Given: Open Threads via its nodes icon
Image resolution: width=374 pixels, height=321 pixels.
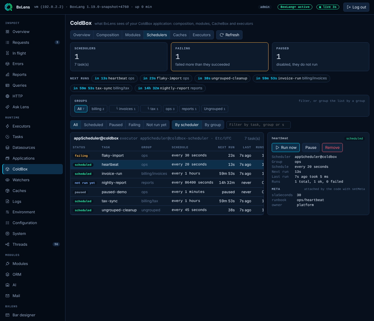Looking at the screenshot, I should point(8,245).
